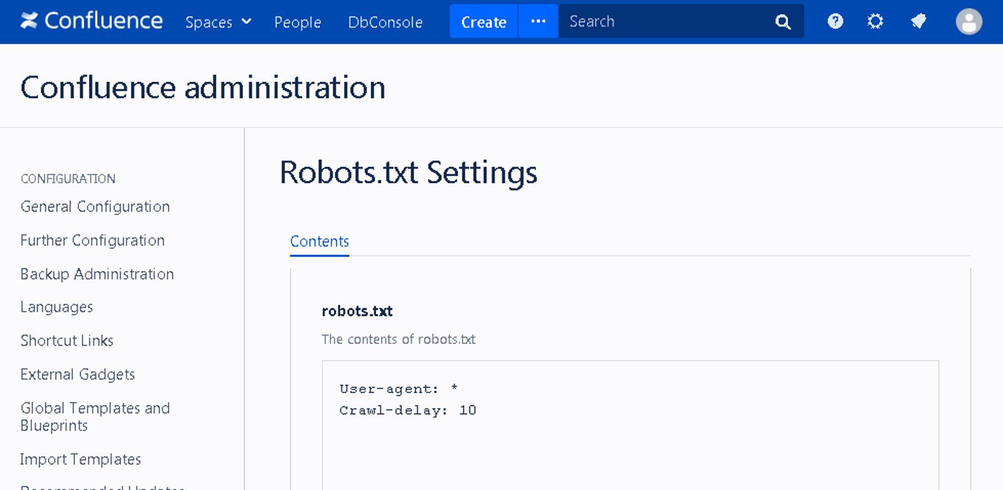Open the settings gear icon
Screen dimensions: 1003x490
point(875,21)
